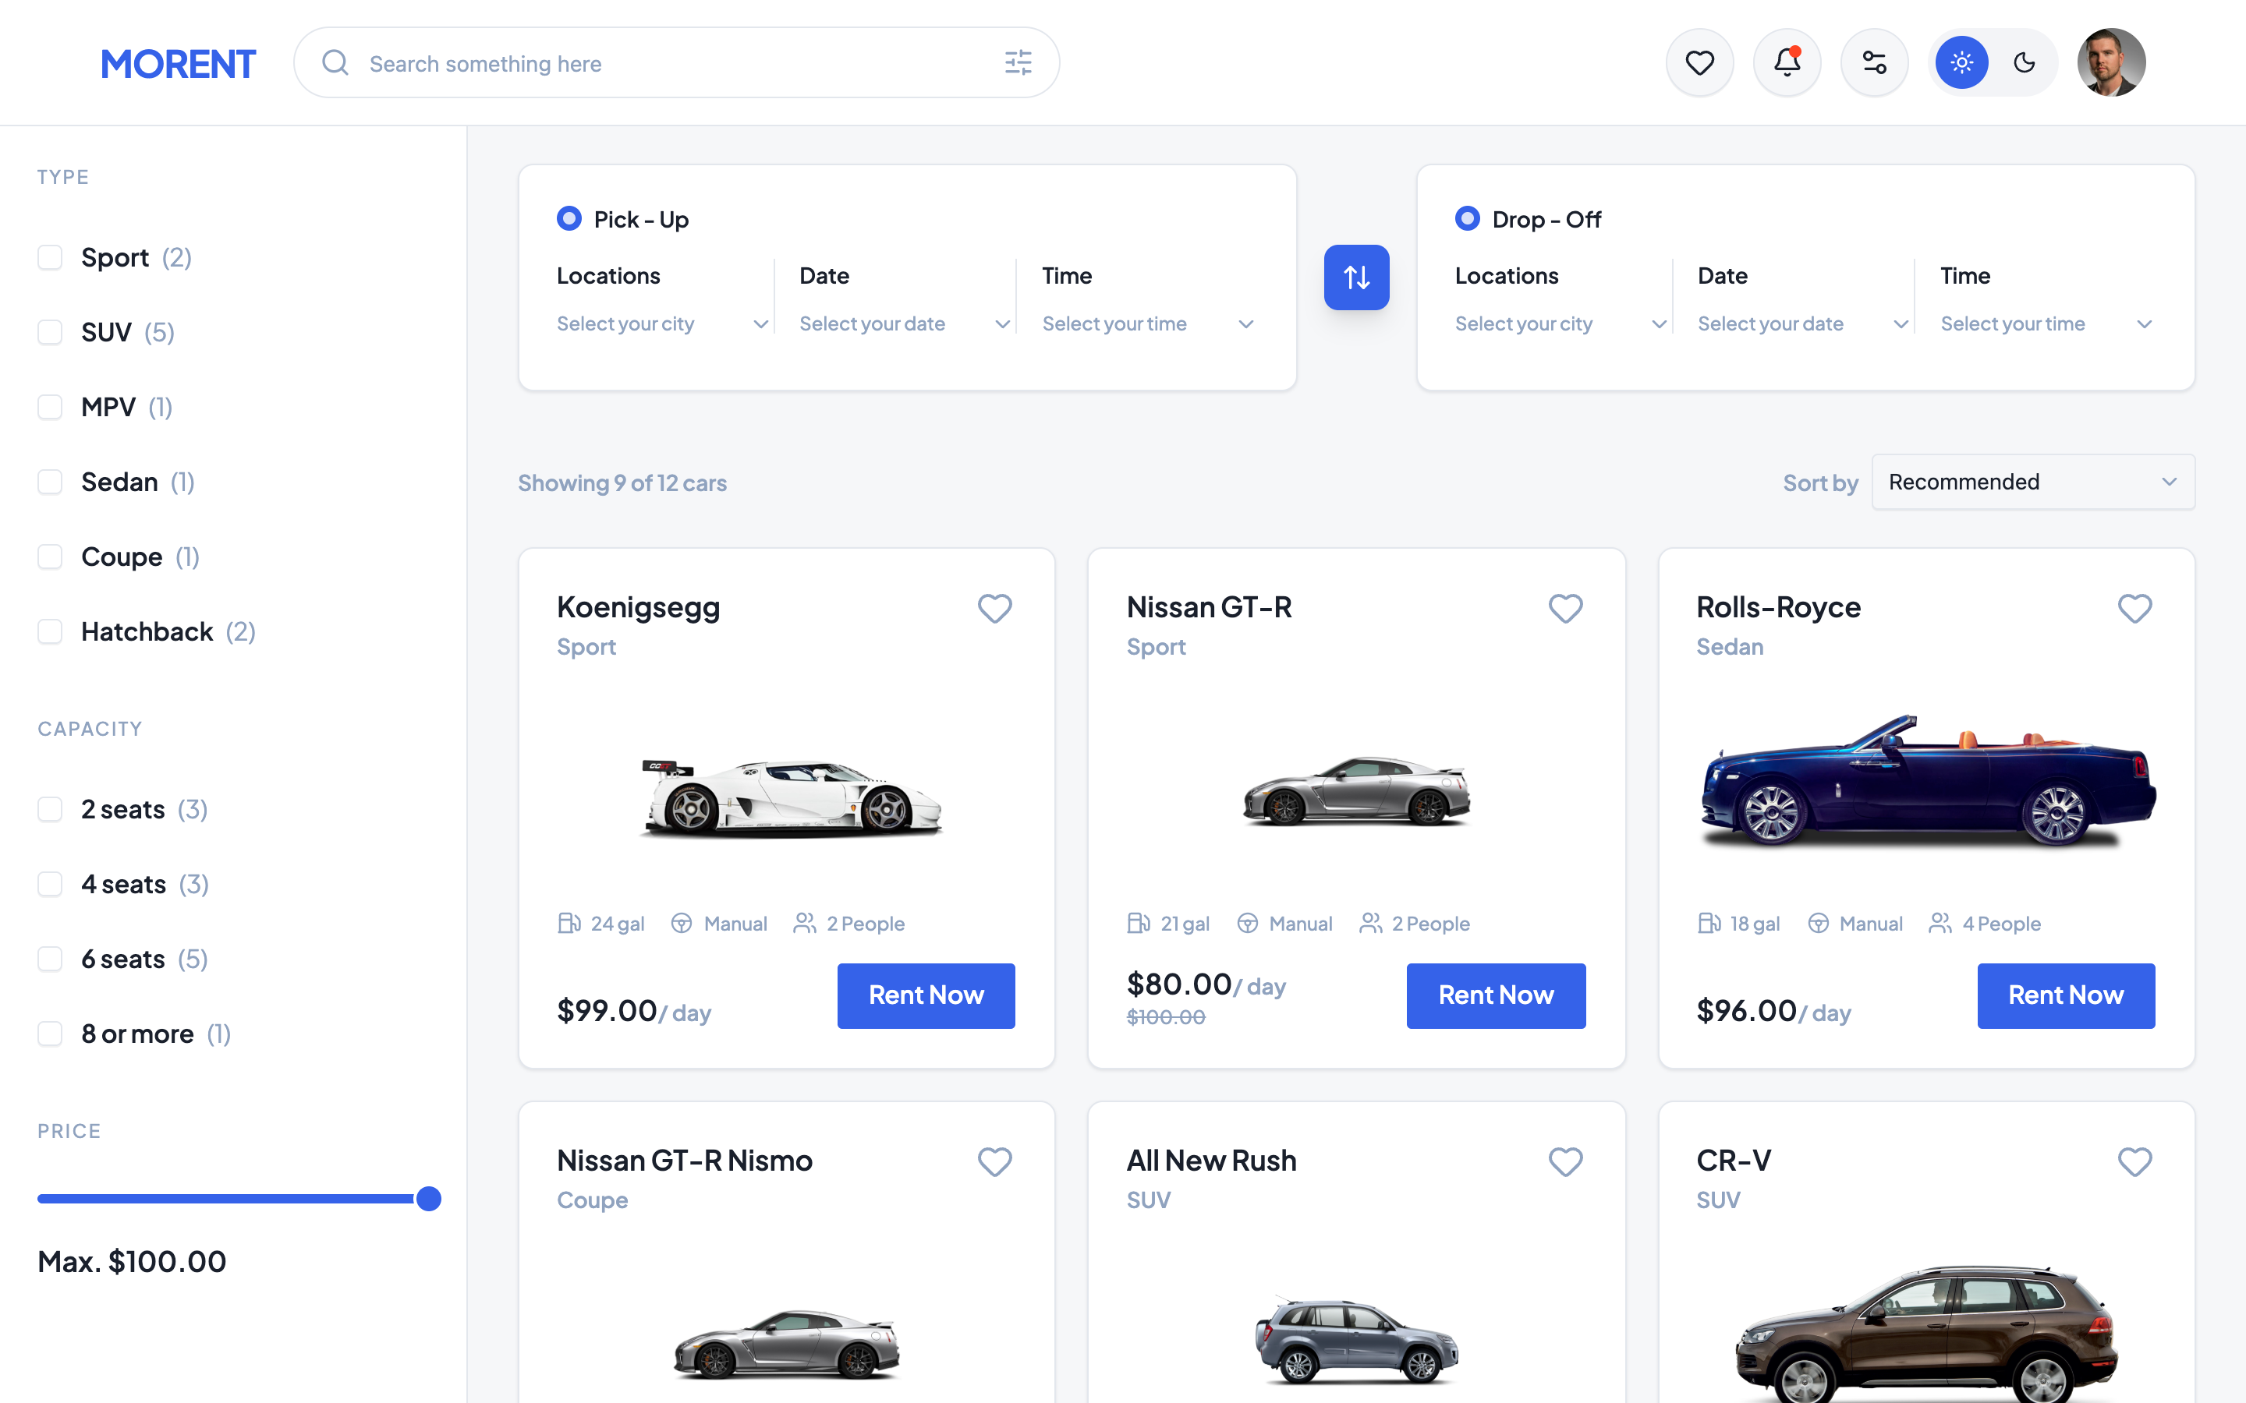This screenshot has width=2246, height=1403.
Task: Select the Pick-Up radio button
Action: (x=569, y=218)
